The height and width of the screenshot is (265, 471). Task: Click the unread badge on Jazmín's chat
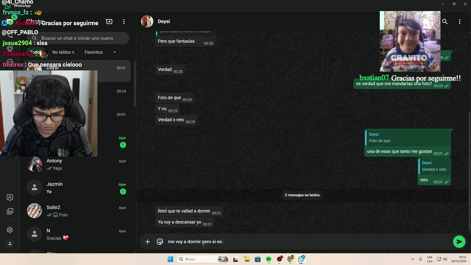[123, 191]
